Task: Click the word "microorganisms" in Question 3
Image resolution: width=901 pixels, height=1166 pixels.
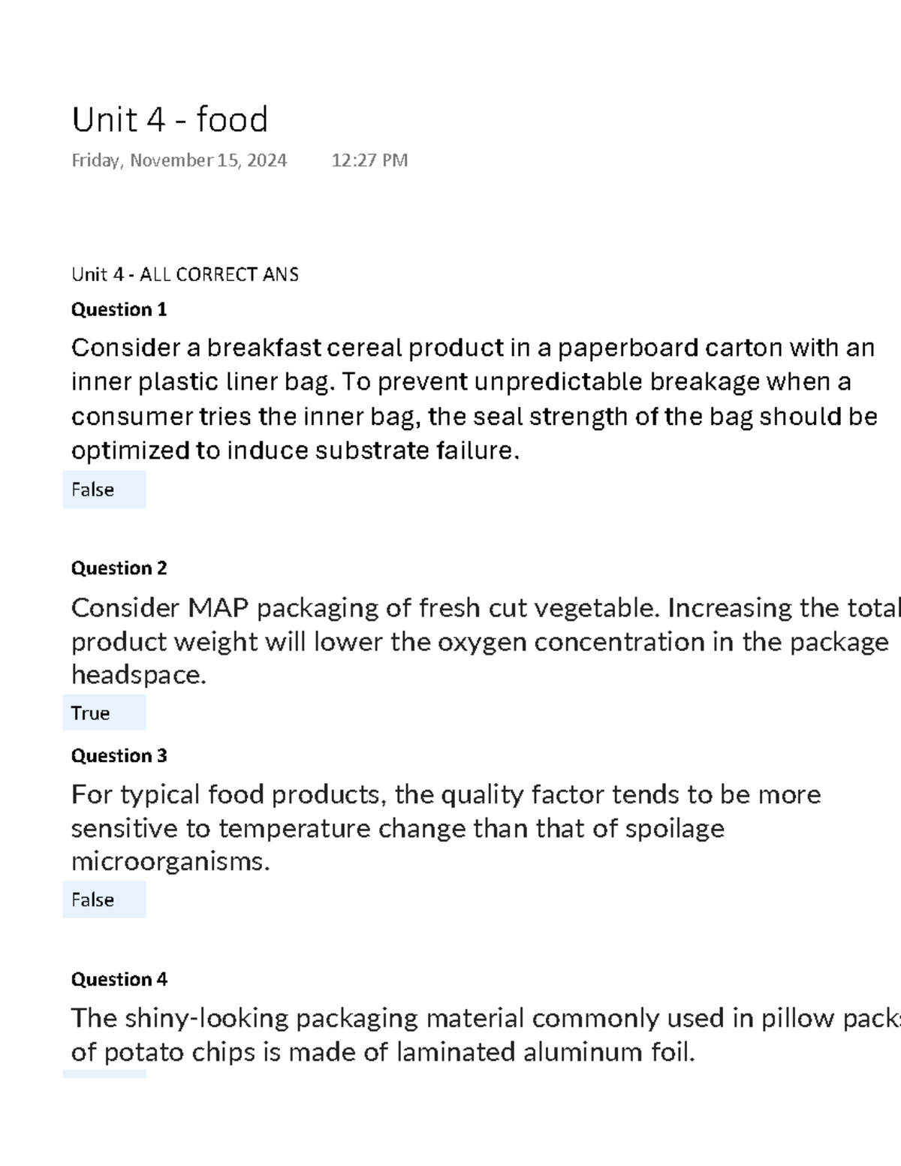Action: pyautogui.click(x=168, y=862)
